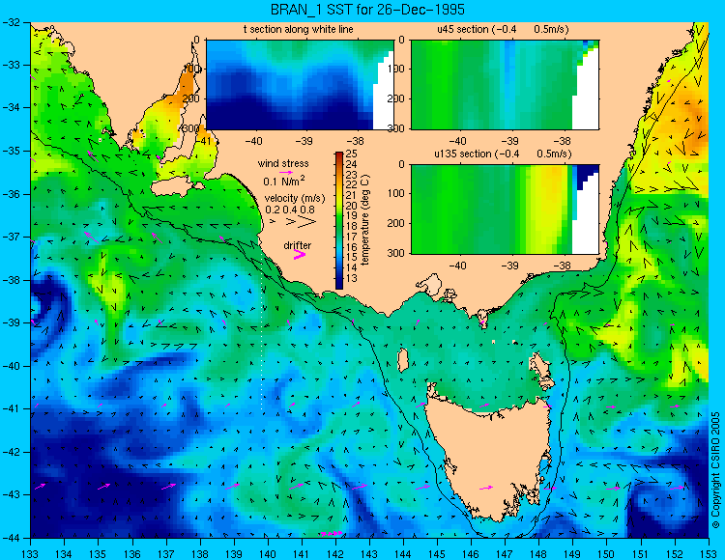Click the 143 longitude axis label
725x560 pixels.
pyautogui.click(x=369, y=554)
